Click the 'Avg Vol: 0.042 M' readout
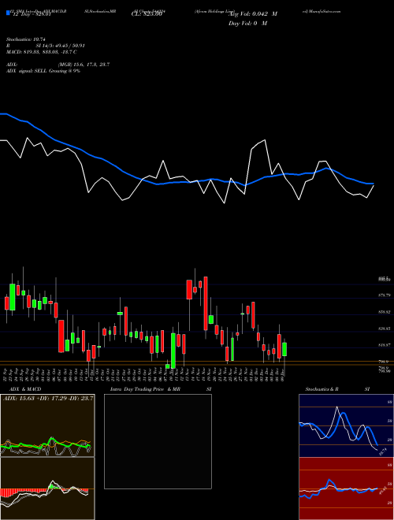The width and height of the screenshot is (394, 520). (254, 14)
